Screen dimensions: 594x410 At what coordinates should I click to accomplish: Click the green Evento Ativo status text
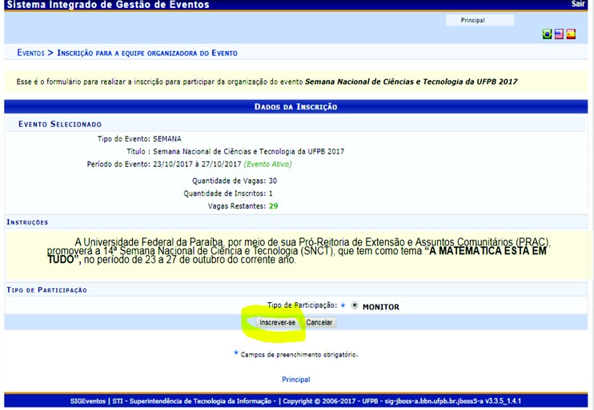pos(268,164)
